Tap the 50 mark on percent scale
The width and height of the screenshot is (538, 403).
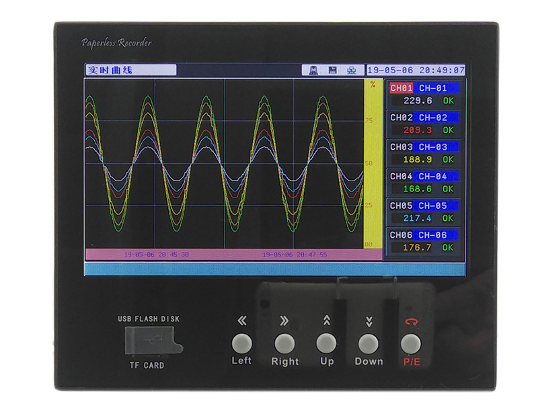[369, 163]
